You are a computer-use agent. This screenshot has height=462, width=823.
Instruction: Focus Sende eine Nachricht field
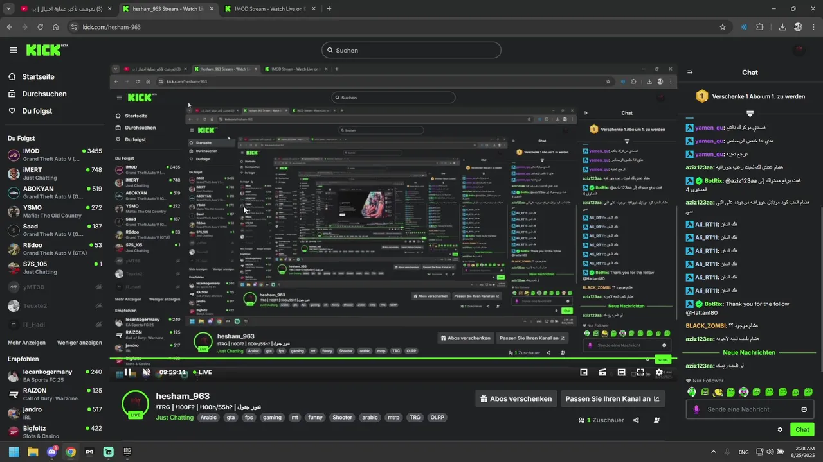pyautogui.click(x=751, y=409)
